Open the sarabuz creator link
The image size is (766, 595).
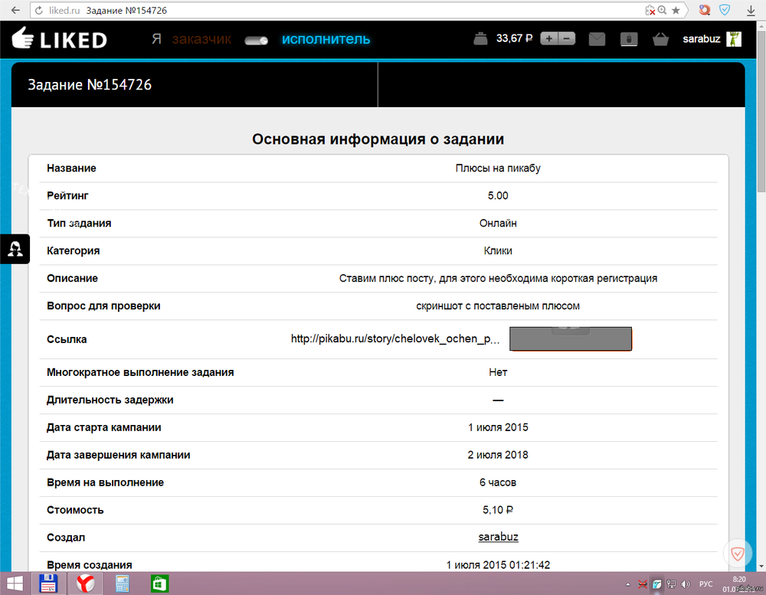[x=498, y=537]
